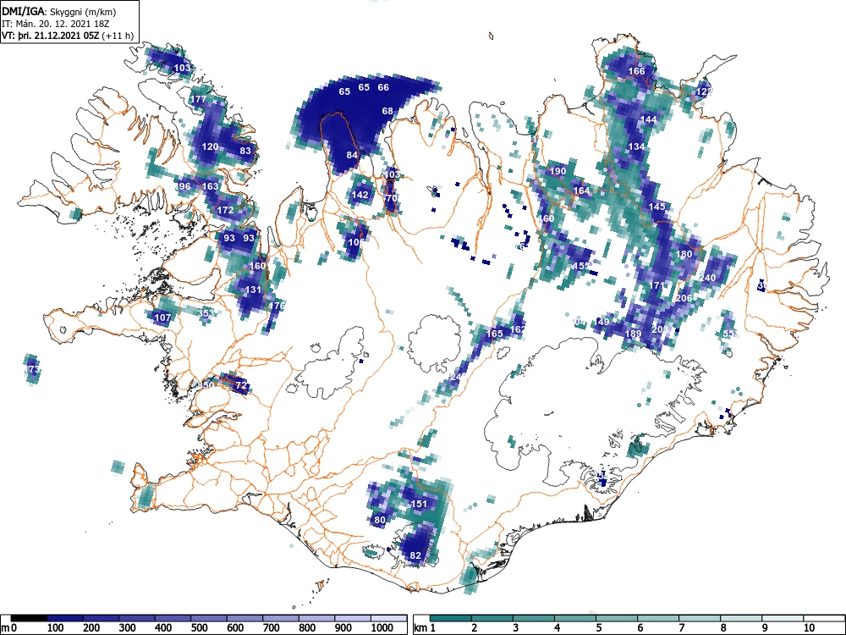Select the visibility value 131

[253, 290]
